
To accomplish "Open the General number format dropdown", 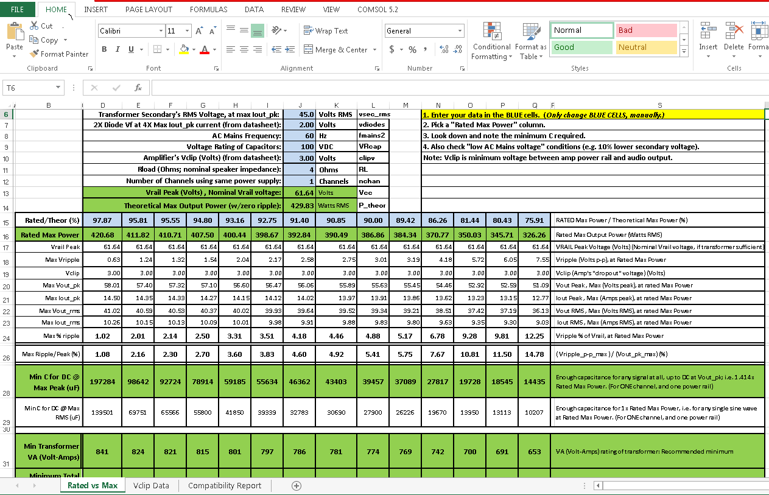I will tap(460, 30).
